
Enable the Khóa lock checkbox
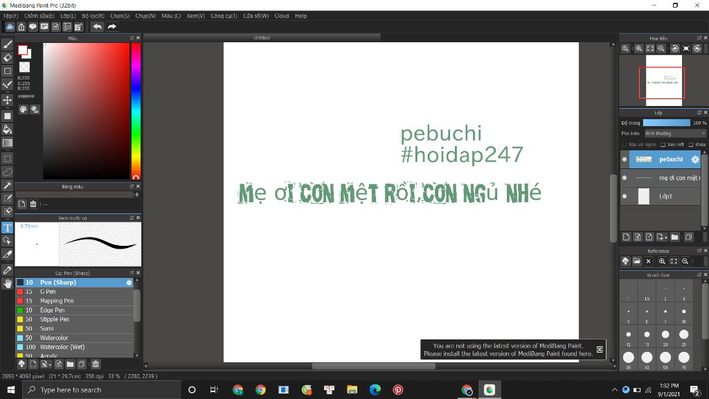tap(690, 145)
